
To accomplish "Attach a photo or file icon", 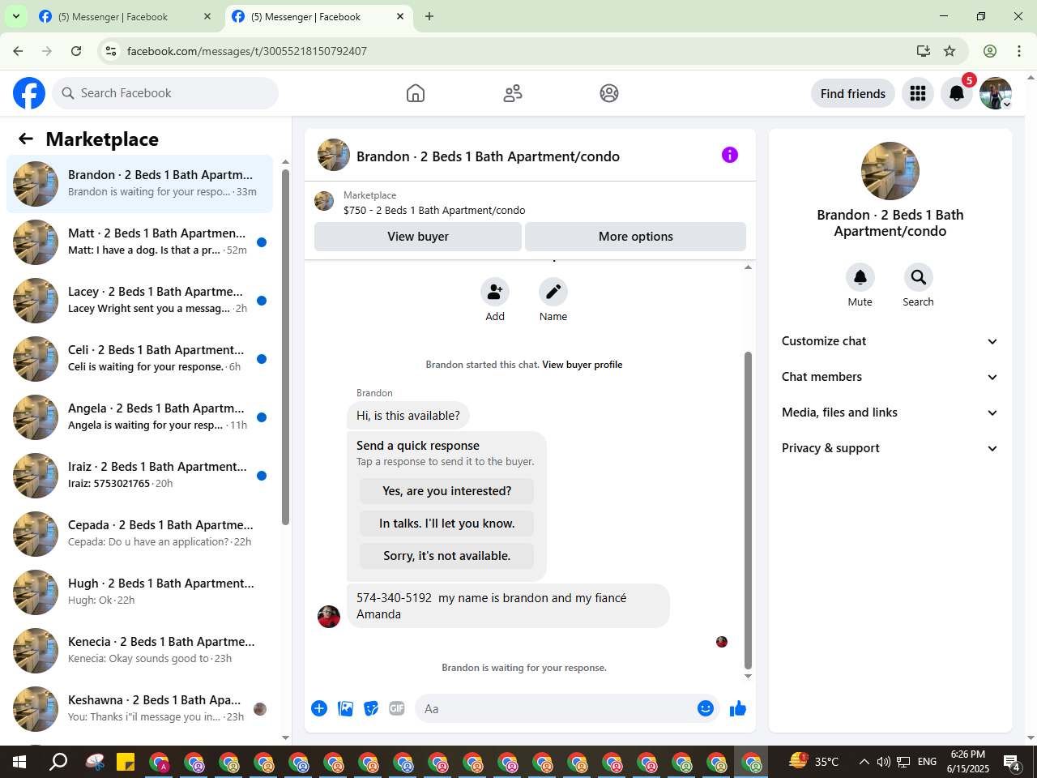I will click(x=346, y=708).
